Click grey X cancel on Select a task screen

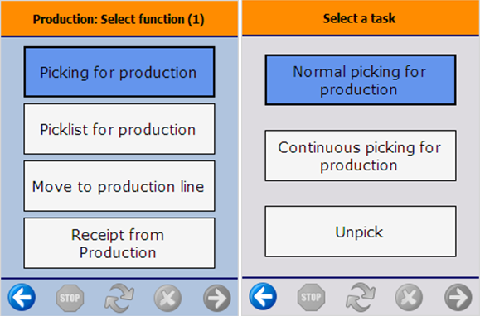409,297
